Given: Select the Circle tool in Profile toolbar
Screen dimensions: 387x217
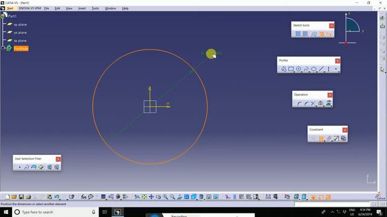Looking at the screenshot, I should pos(299,69).
